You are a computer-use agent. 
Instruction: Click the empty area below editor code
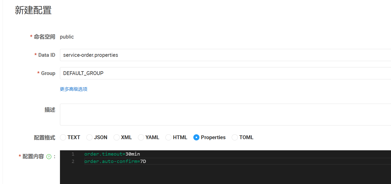coord(224,175)
